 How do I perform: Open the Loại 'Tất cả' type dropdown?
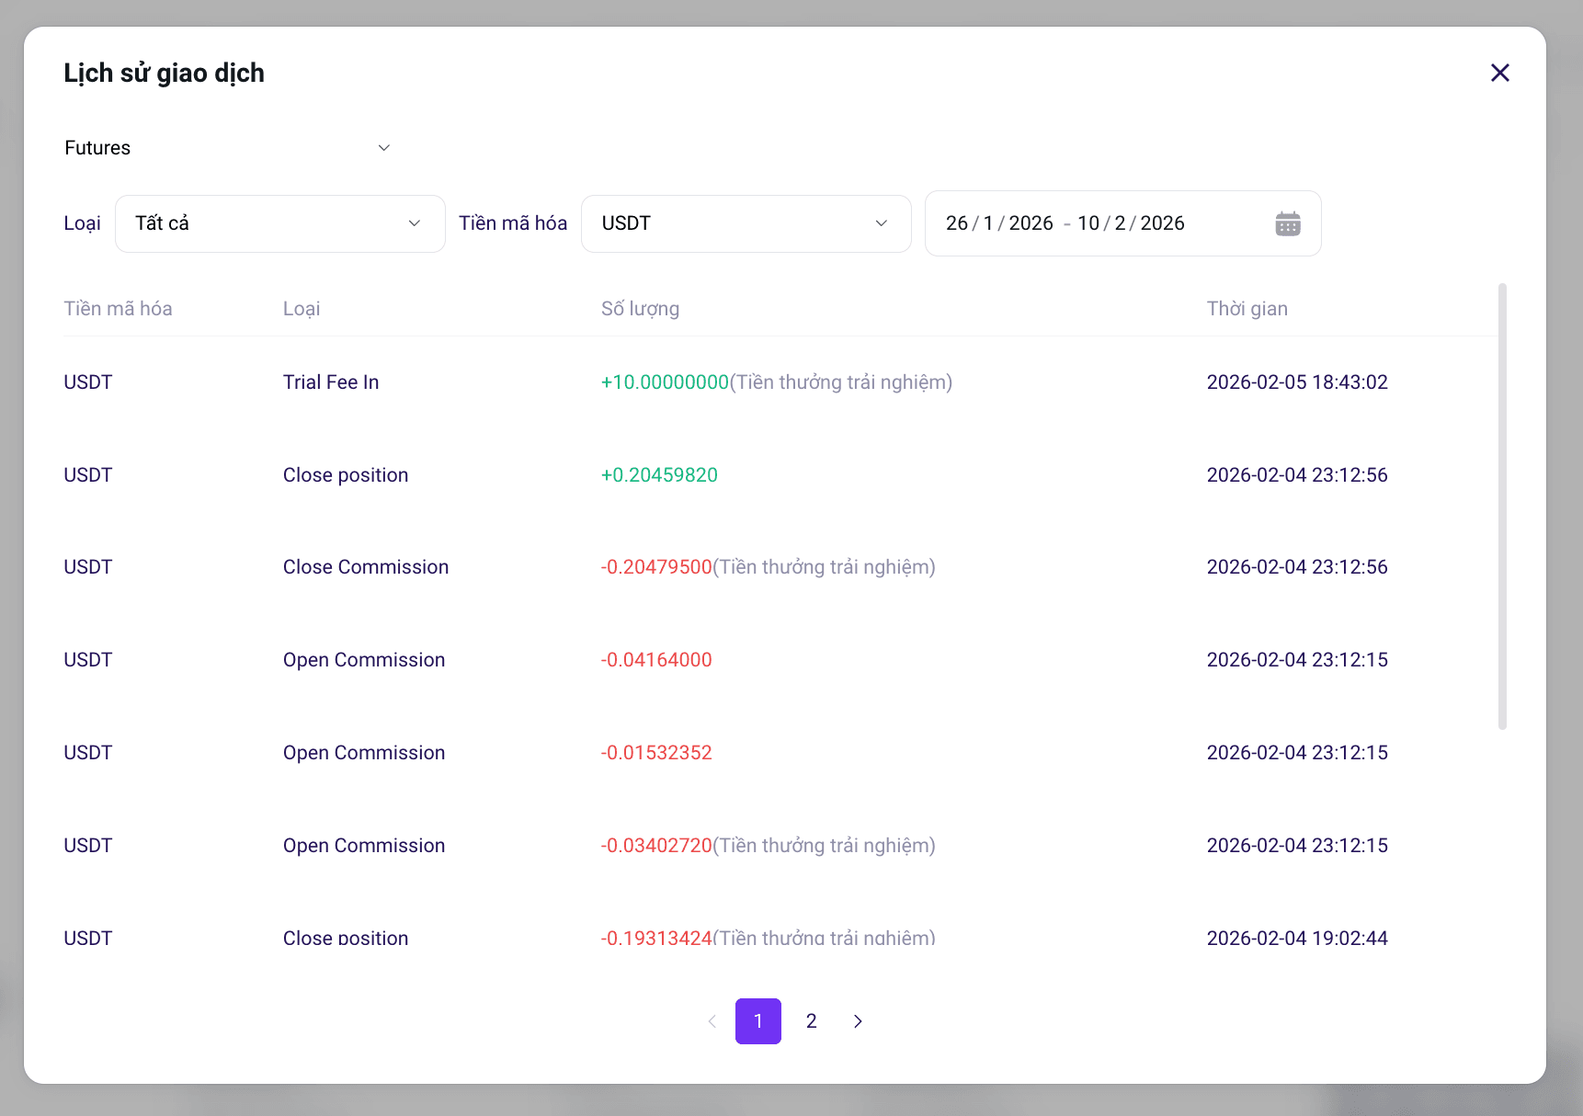point(280,223)
